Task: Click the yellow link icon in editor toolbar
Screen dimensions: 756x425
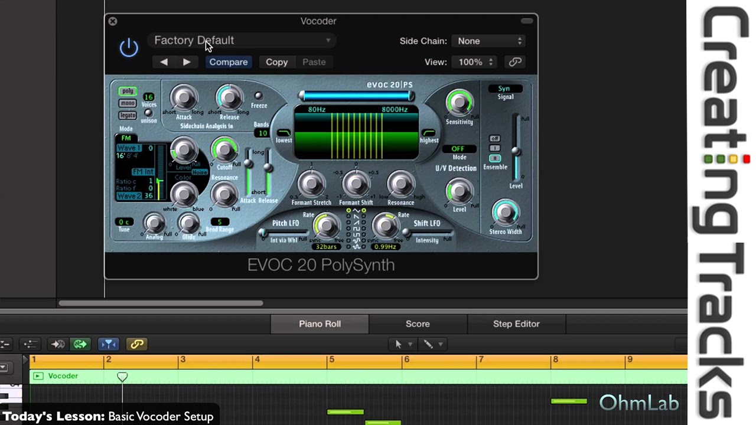Action: pyautogui.click(x=136, y=344)
